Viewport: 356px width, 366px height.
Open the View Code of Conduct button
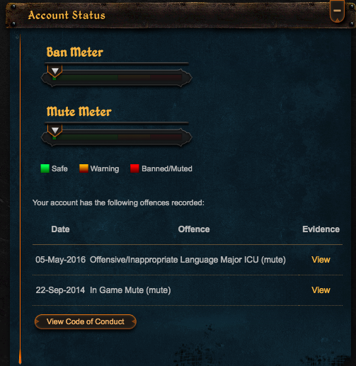click(x=86, y=321)
